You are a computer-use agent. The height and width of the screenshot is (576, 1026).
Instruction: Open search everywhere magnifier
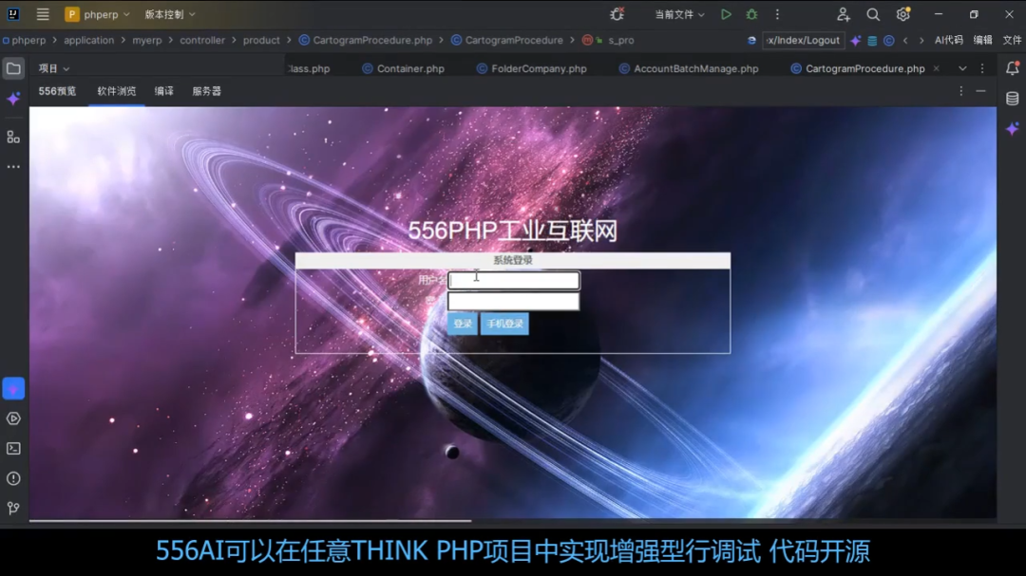(873, 13)
